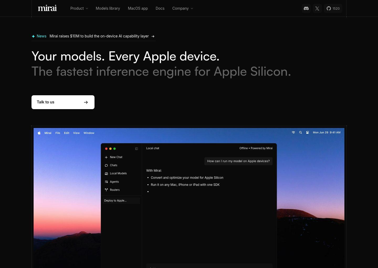Viewport: 378px width, 268px height.
Task: Toggle the sidebar collapse icon
Action: pyautogui.click(x=136, y=149)
